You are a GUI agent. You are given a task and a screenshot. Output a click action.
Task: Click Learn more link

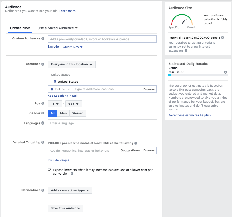point(68,11)
